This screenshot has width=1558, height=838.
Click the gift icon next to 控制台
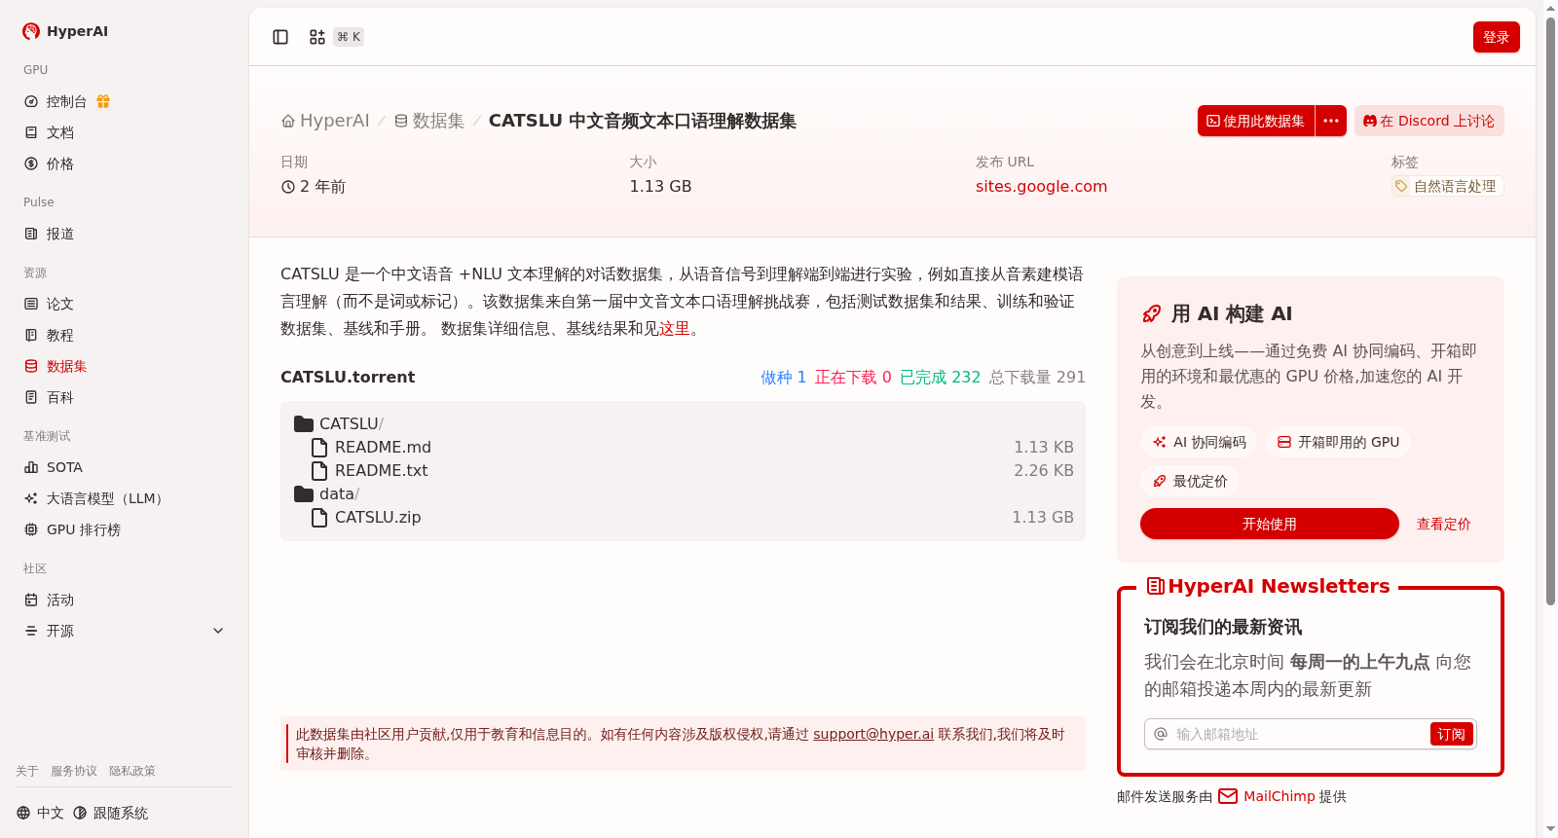[x=103, y=101]
